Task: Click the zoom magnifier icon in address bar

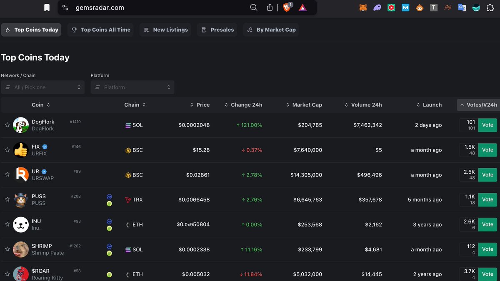Action: tap(253, 7)
